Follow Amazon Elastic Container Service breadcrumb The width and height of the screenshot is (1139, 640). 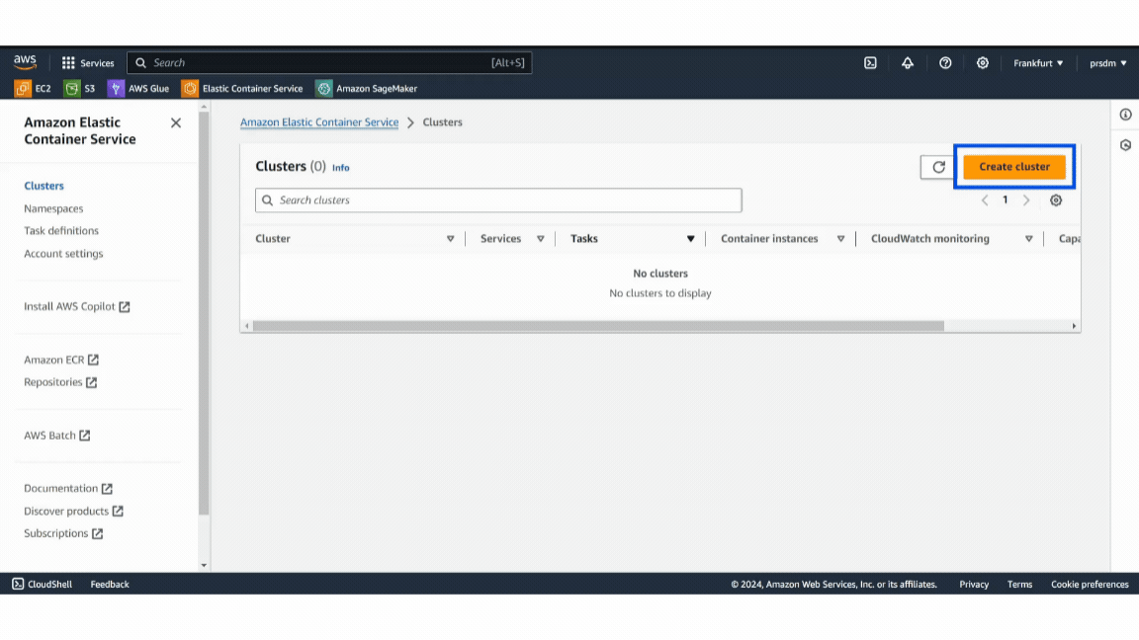(x=319, y=121)
